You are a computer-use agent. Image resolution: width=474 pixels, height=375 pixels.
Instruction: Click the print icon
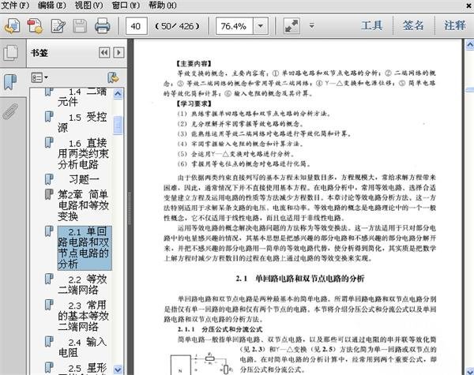[103, 26]
